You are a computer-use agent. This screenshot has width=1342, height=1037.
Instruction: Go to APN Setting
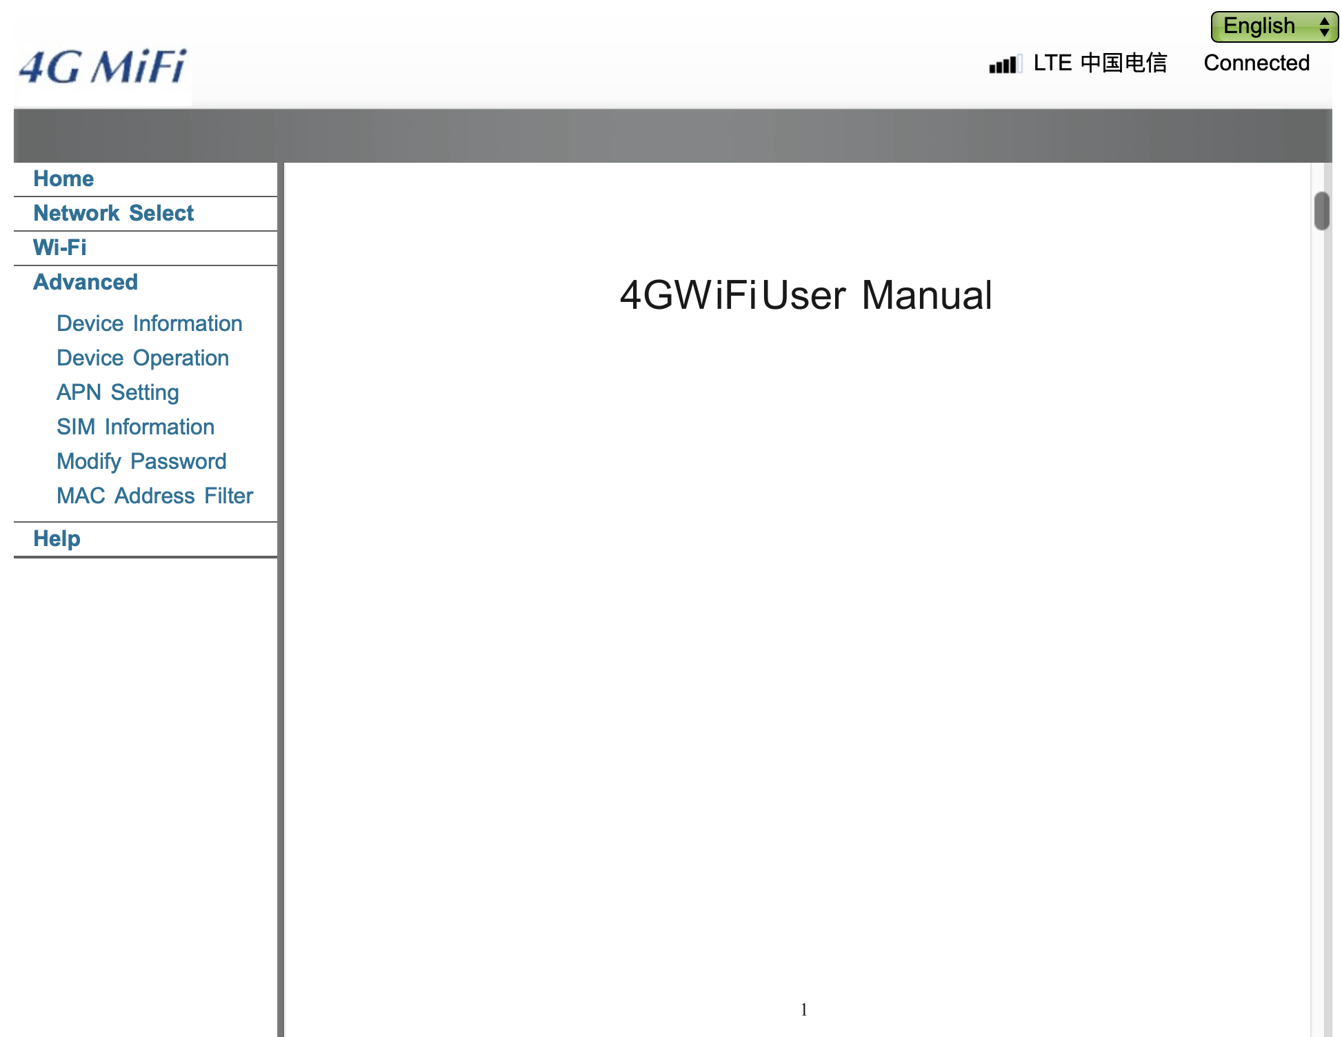tap(117, 392)
